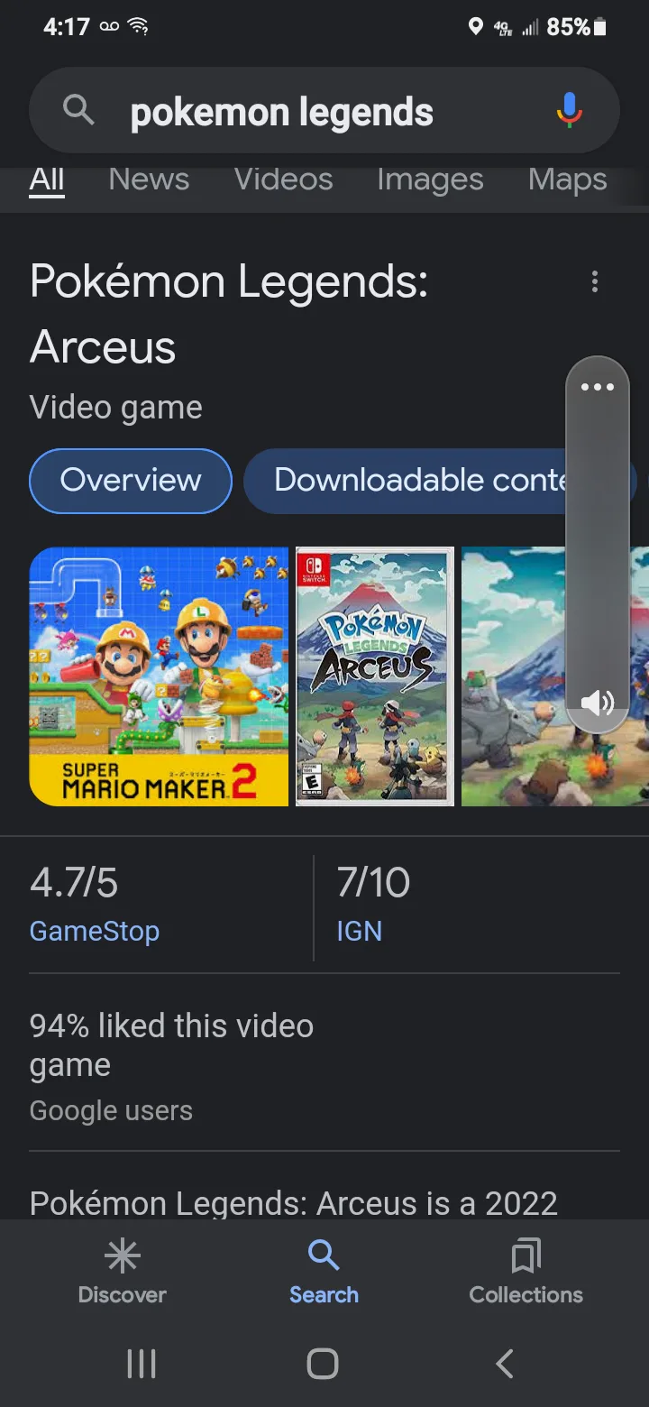Open the three-dot menu beside game title
The width and height of the screenshot is (649, 1407).
click(594, 282)
